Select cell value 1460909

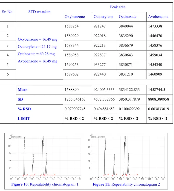(x=155, y=74)
